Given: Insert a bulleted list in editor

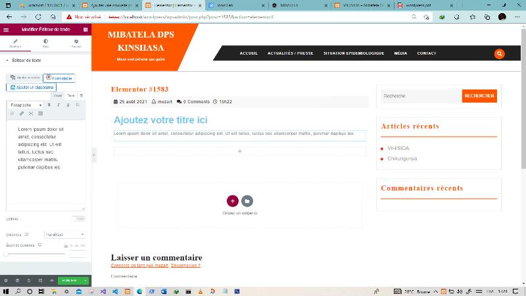Looking at the screenshot, I should click(x=78, y=105).
